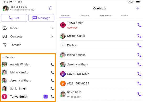Open Threads in the sidebar
The image size is (143, 102).
click(x=28, y=45)
